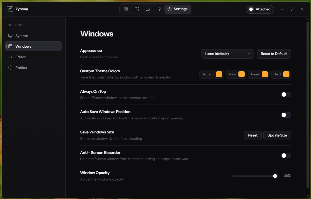Toggle the Attached status switch

[260, 9]
